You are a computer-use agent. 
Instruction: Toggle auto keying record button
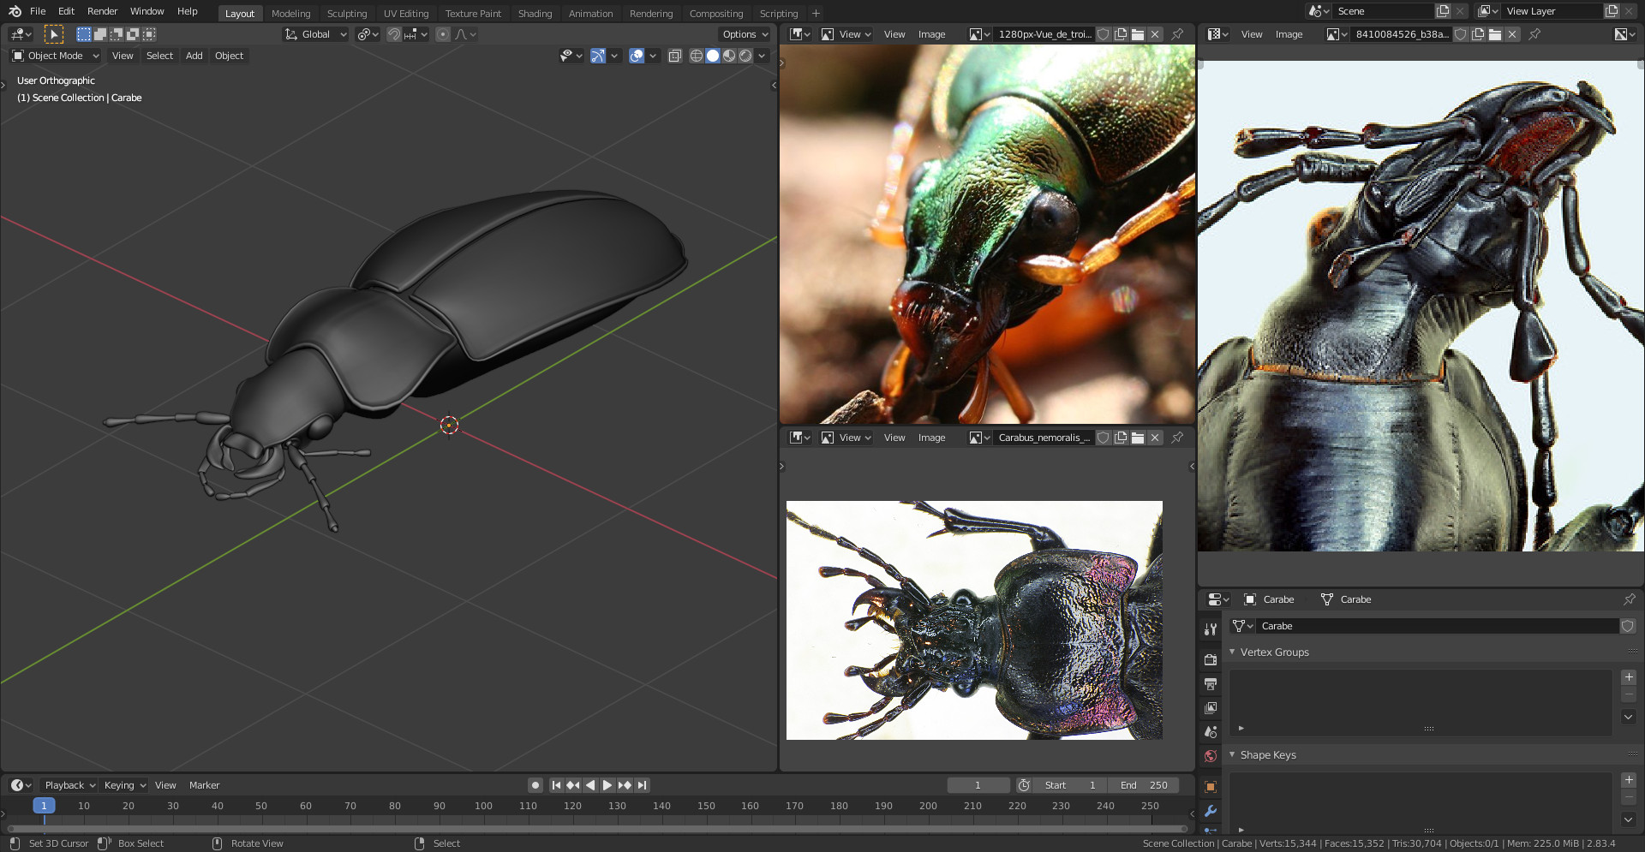(x=535, y=785)
